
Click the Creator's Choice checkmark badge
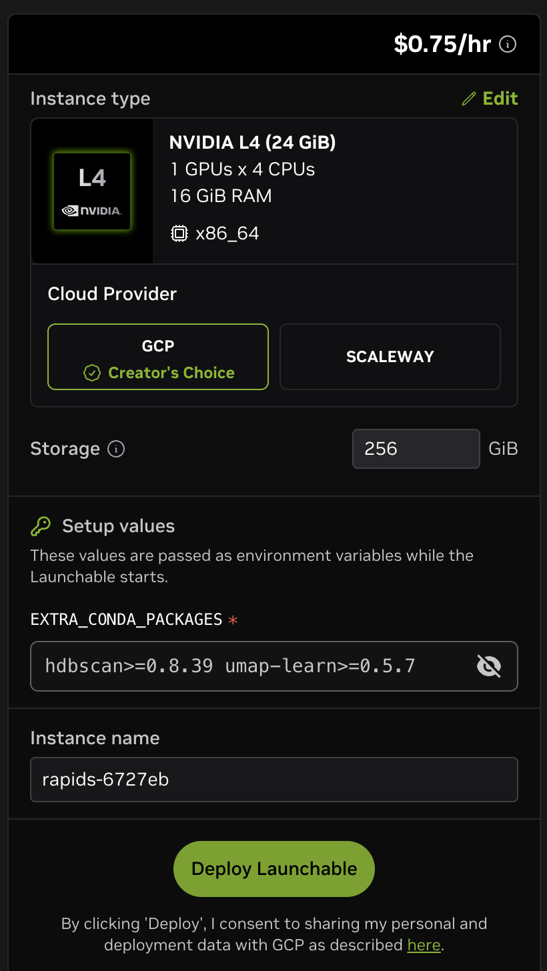[92, 373]
